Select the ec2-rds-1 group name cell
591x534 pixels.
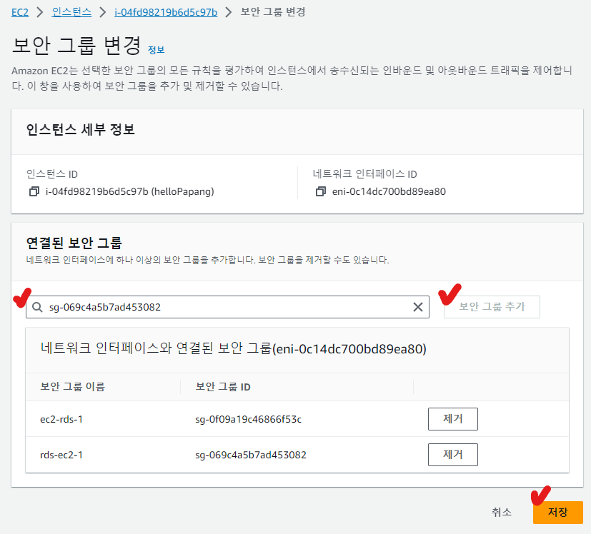(61, 419)
